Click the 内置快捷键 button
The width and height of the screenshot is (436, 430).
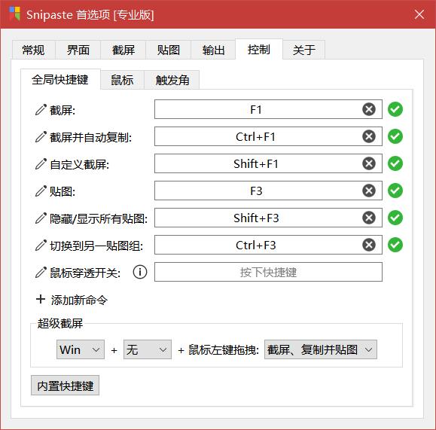[65, 386]
